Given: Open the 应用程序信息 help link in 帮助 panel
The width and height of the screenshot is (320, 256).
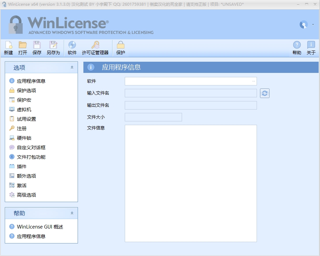Looking at the screenshot, I should pyautogui.click(x=27, y=236).
